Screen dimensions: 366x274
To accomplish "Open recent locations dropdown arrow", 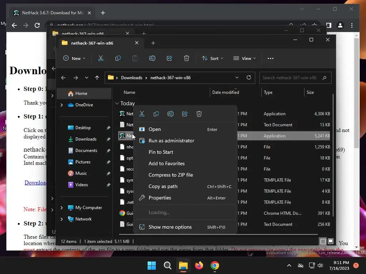I will coord(86,78).
